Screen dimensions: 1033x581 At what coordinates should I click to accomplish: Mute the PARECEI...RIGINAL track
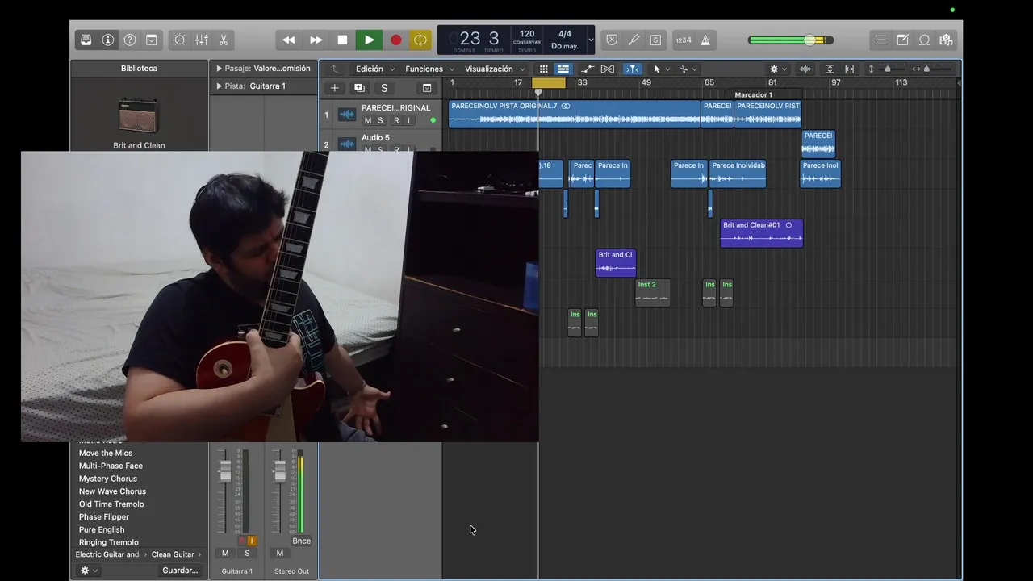pos(368,121)
